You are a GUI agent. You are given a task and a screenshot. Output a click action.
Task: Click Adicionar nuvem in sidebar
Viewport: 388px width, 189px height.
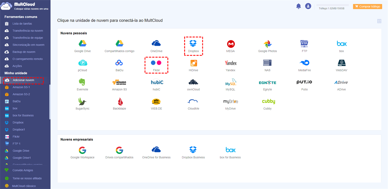point(23,80)
